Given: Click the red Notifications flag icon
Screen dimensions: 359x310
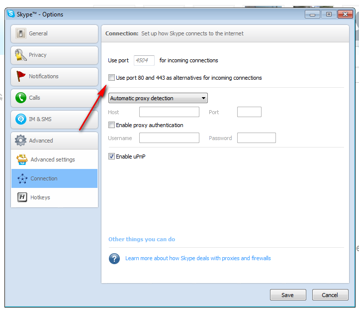Looking at the screenshot, I should [20, 76].
